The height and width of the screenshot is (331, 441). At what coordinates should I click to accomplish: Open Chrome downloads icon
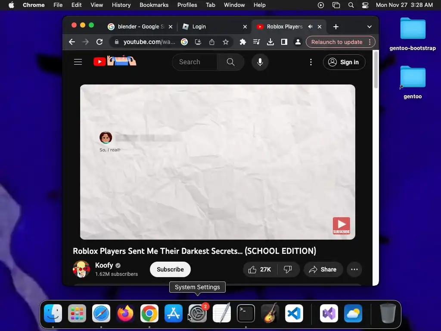point(270,42)
